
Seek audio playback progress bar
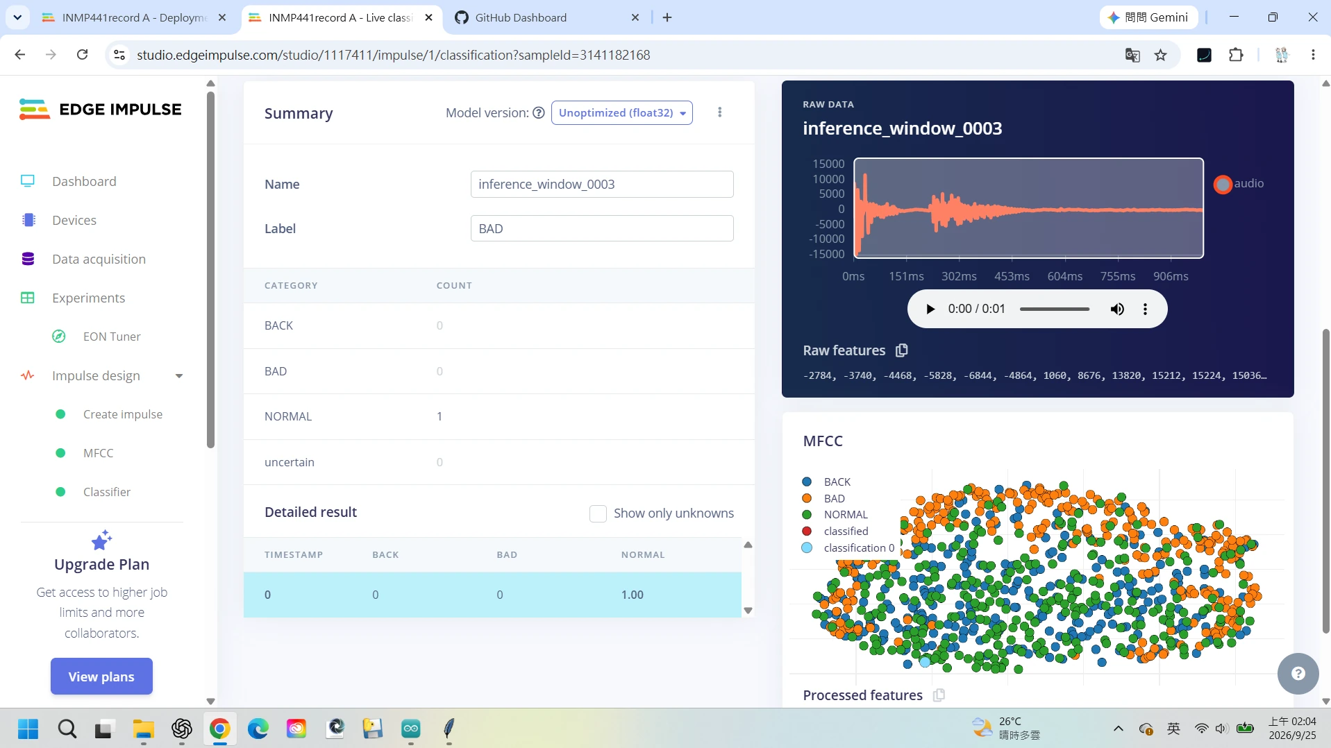1055,309
